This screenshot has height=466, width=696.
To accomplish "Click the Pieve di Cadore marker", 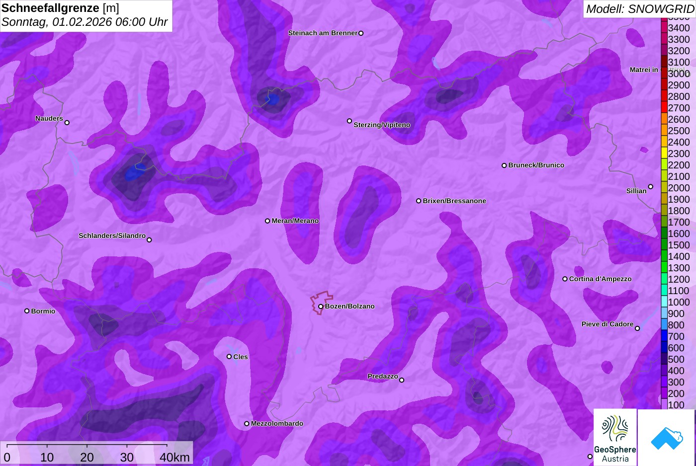I will pos(637,328).
